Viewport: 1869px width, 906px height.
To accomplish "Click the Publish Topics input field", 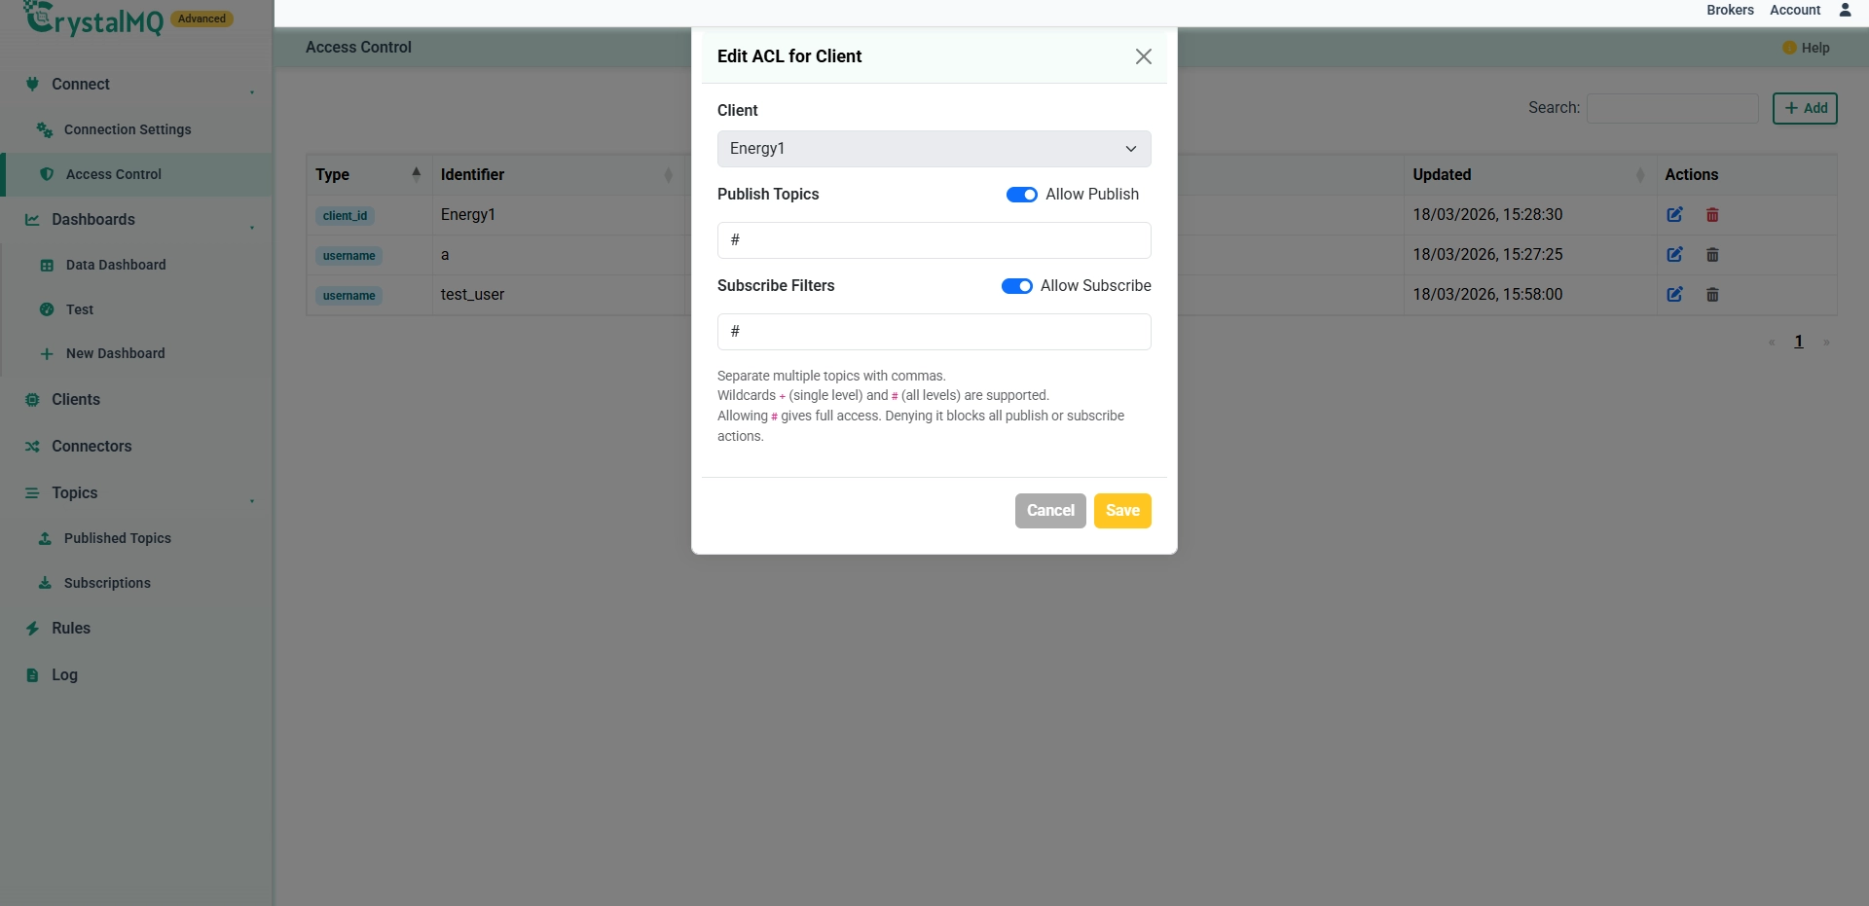I will (934, 240).
